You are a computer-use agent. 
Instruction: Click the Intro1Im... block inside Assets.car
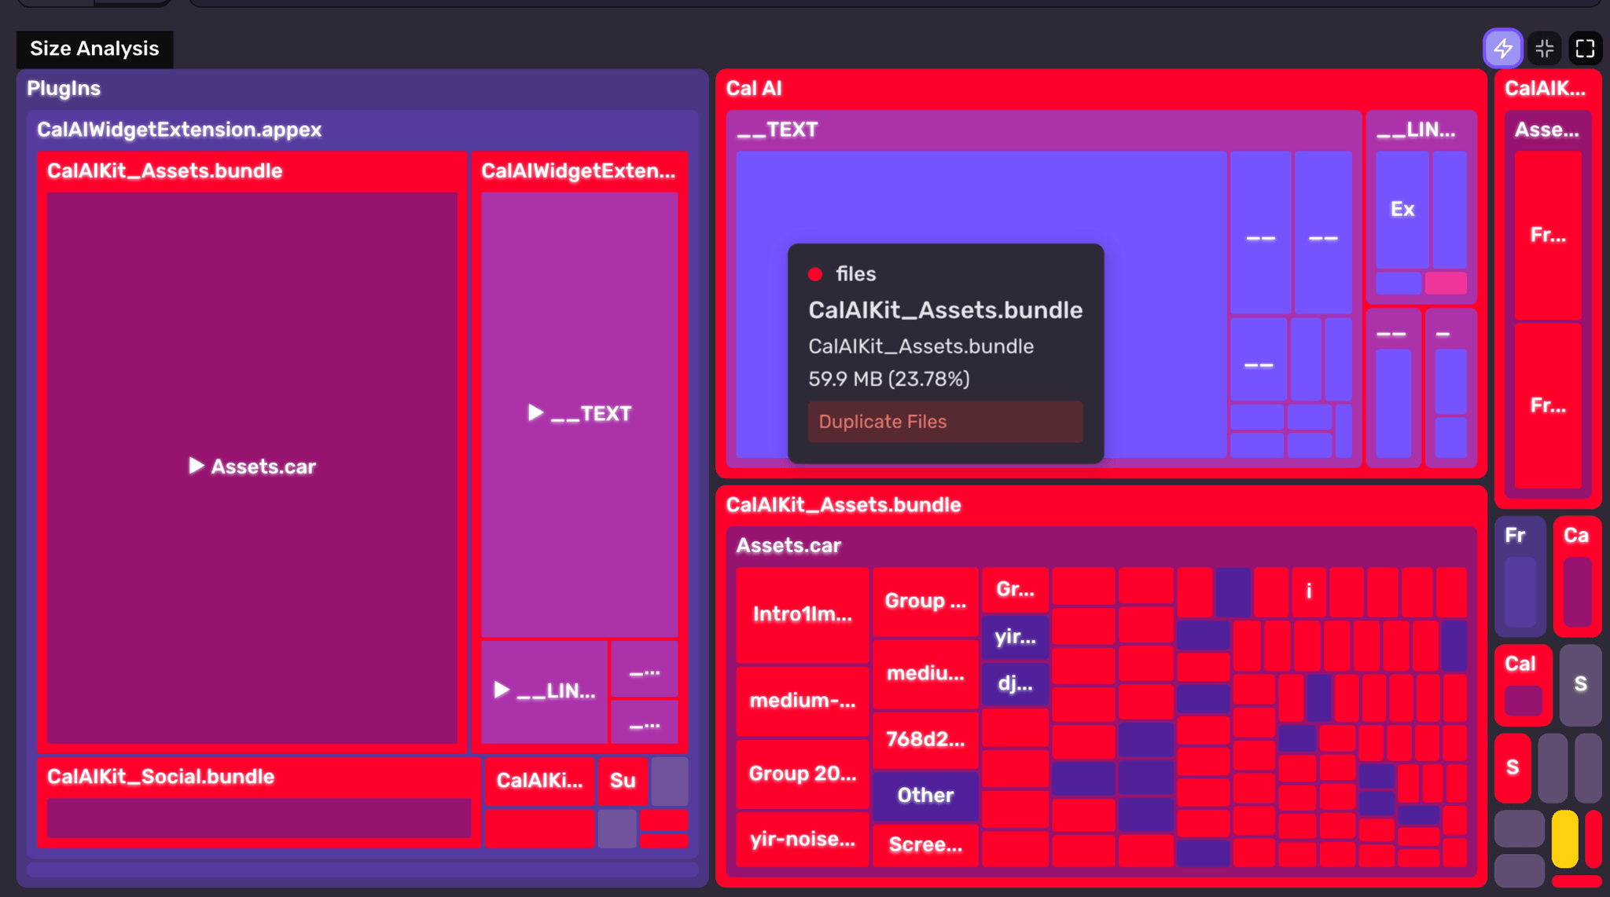pyautogui.click(x=802, y=614)
